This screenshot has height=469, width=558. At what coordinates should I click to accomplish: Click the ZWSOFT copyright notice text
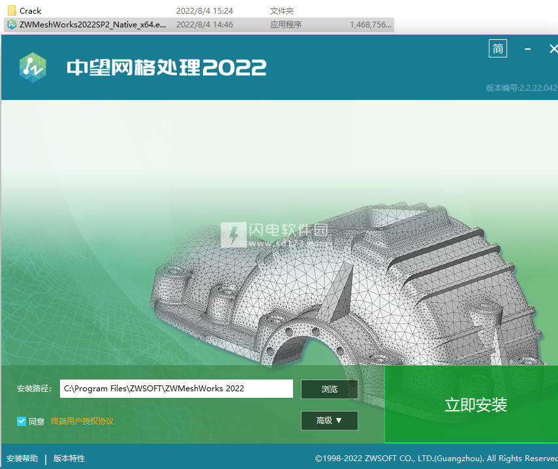437,459
